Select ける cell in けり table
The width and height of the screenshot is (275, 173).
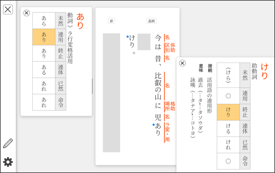(x=228, y=128)
